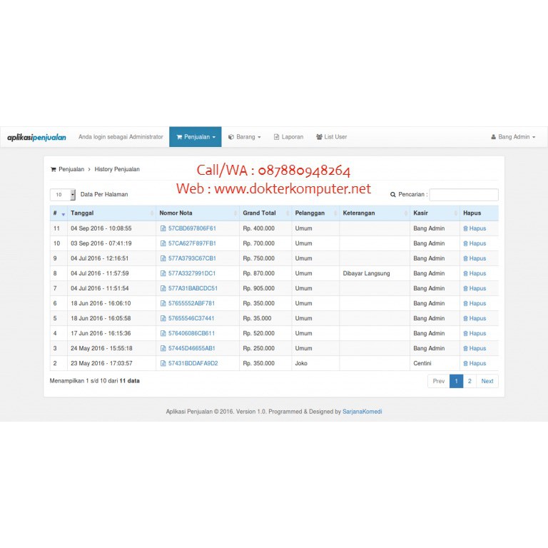Delete the 03 Sep 2016 sale via Hapus
Viewport: 548px width, 548px height.
pyautogui.click(x=475, y=243)
